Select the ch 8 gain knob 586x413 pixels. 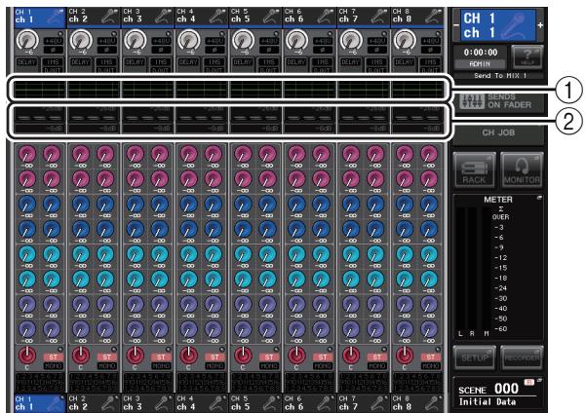click(405, 40)
